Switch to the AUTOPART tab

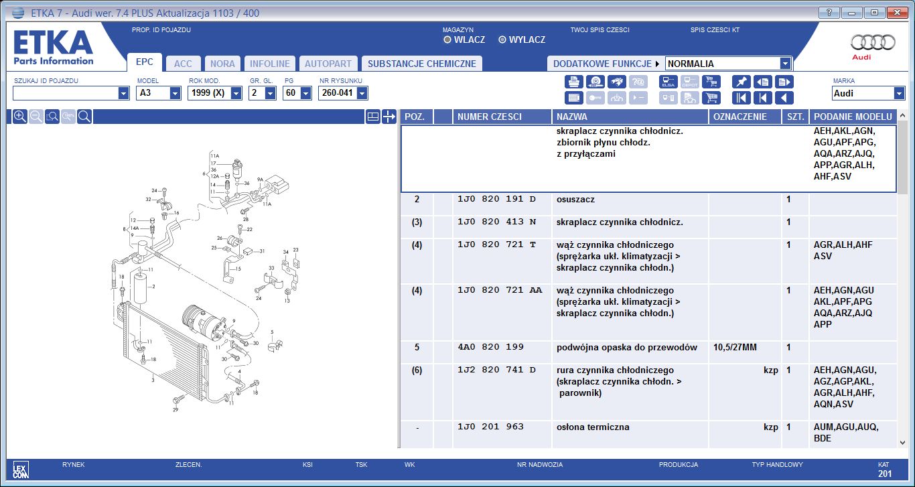328,64
